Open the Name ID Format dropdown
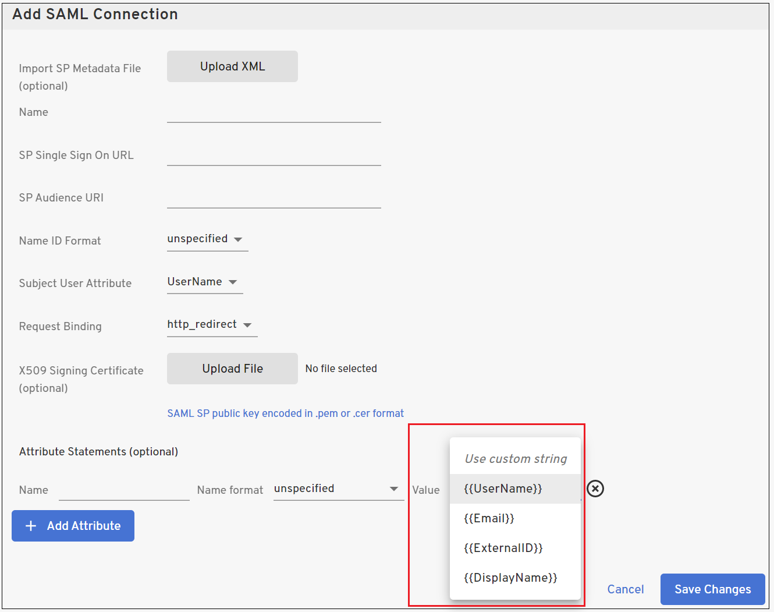Viewport: 774px width, 612px height. point(207,239)
